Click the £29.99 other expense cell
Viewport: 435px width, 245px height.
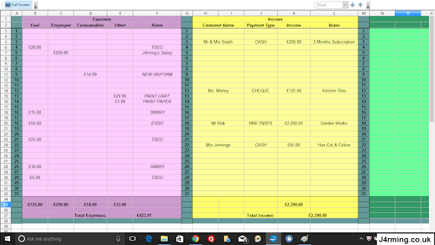(x=120, y=96)
